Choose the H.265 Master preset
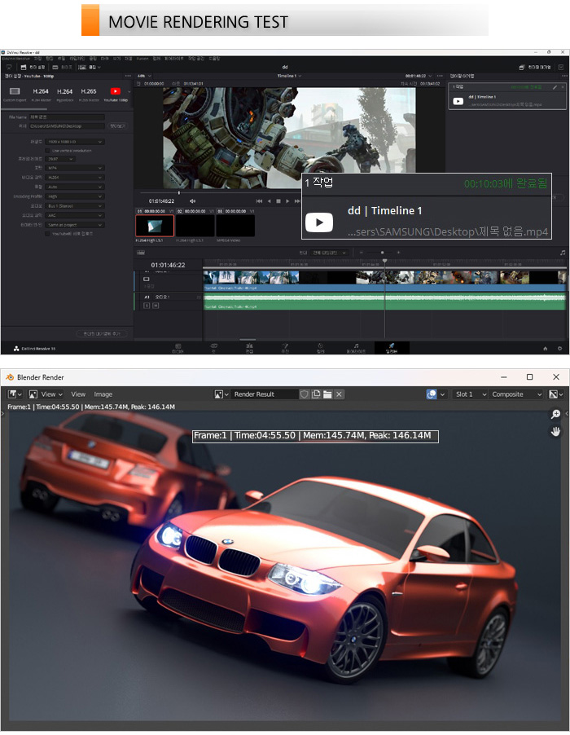The image size is (570, 735). [x=89, y=94]
